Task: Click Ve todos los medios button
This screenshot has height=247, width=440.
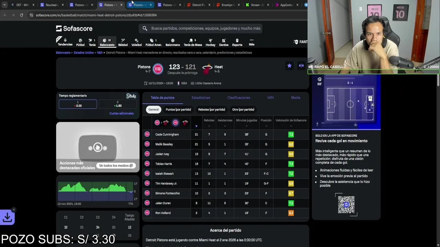Action: 116,166
